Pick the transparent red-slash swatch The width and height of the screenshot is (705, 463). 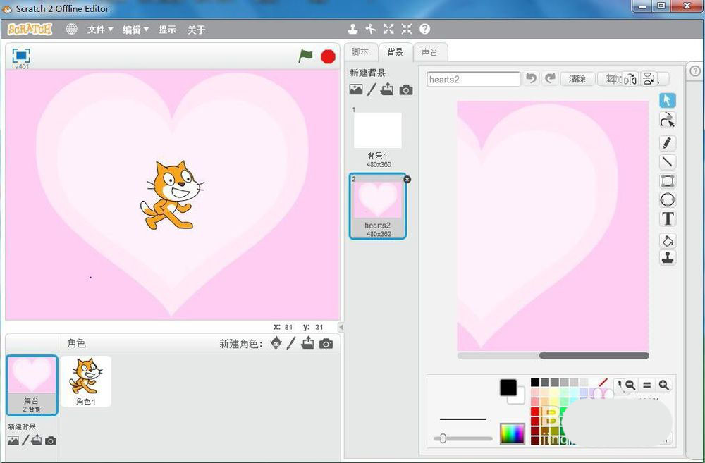tap(603, 383)
